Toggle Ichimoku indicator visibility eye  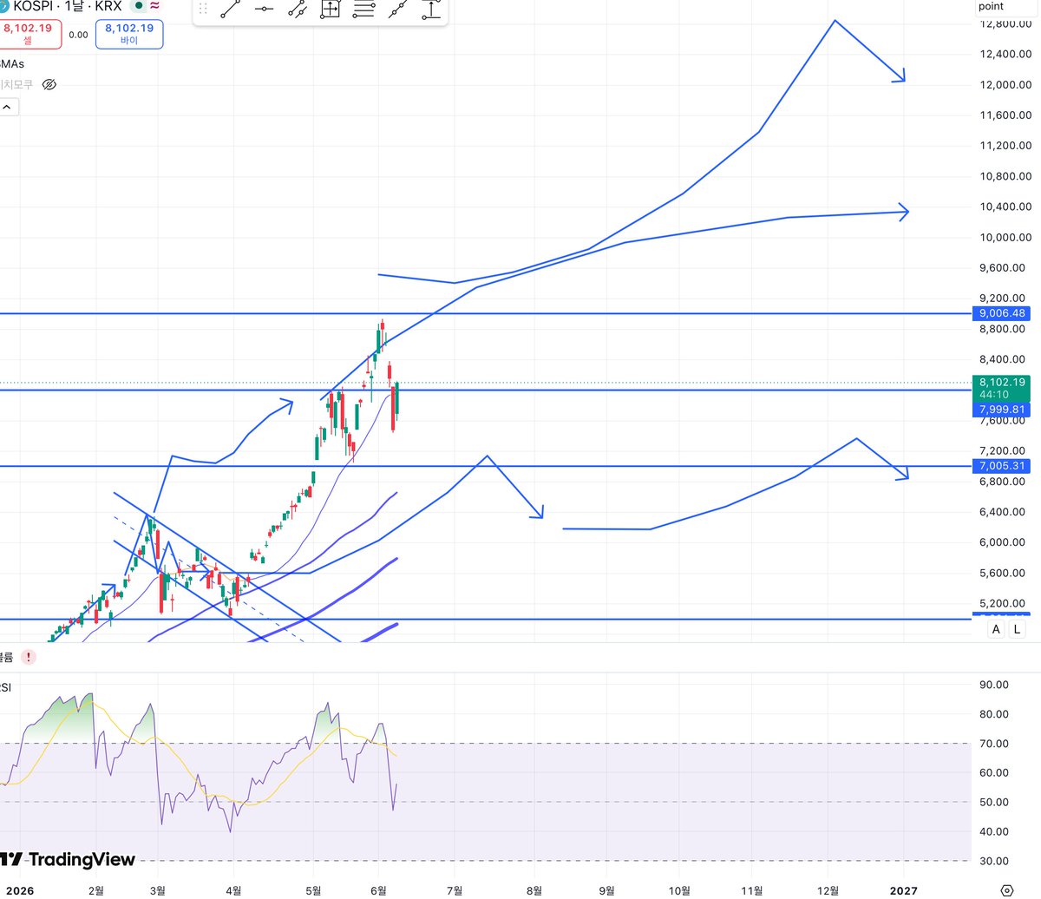coord(49,84)
